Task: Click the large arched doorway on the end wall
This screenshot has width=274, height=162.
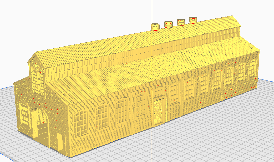Action: click(x=40, y=124)
